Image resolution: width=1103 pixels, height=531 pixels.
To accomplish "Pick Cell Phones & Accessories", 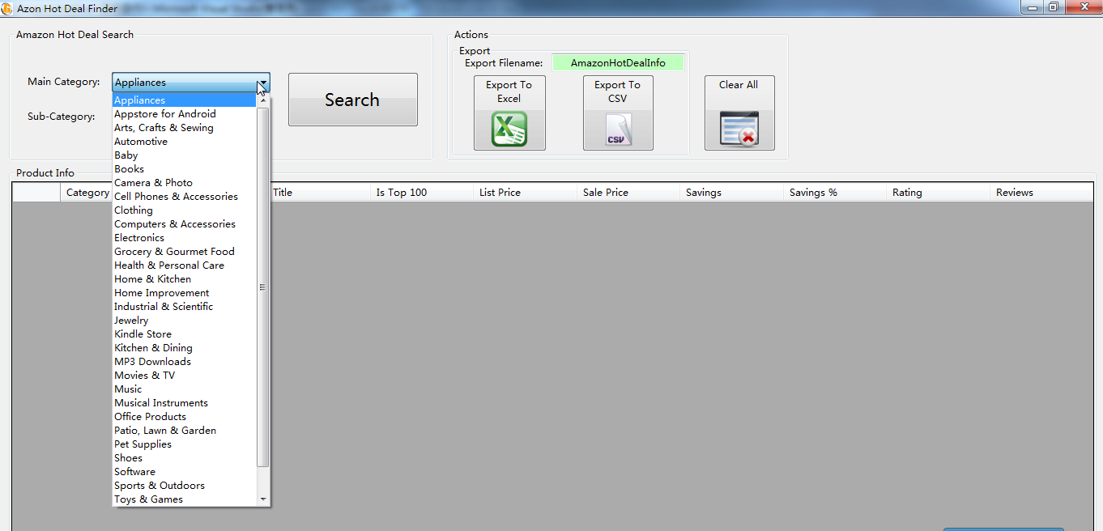I will [184, 197].
